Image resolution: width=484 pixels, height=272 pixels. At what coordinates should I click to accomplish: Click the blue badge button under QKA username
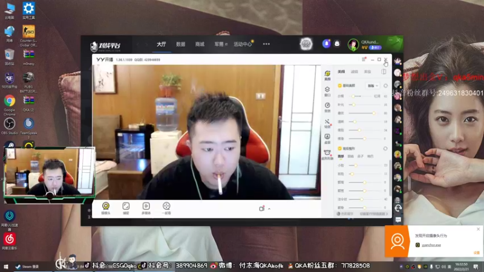(x=375, y=48)
